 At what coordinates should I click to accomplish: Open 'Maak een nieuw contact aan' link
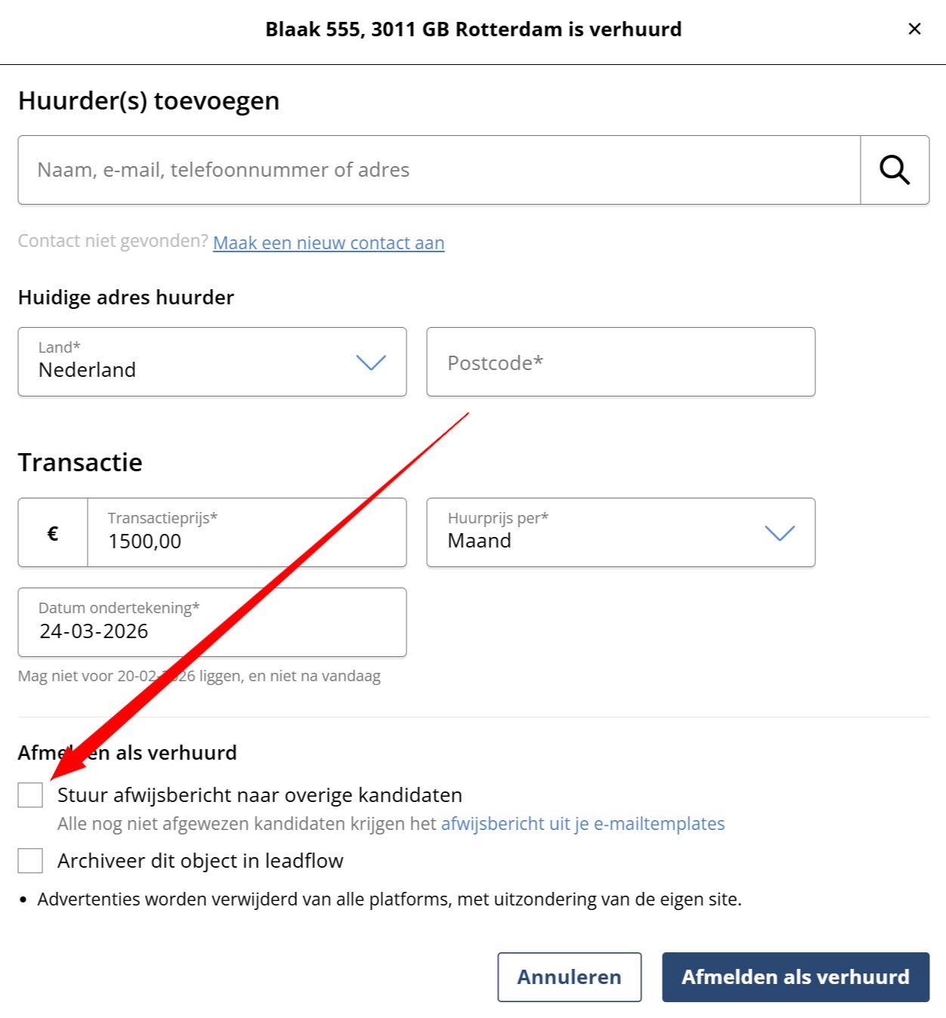point(329,243)
